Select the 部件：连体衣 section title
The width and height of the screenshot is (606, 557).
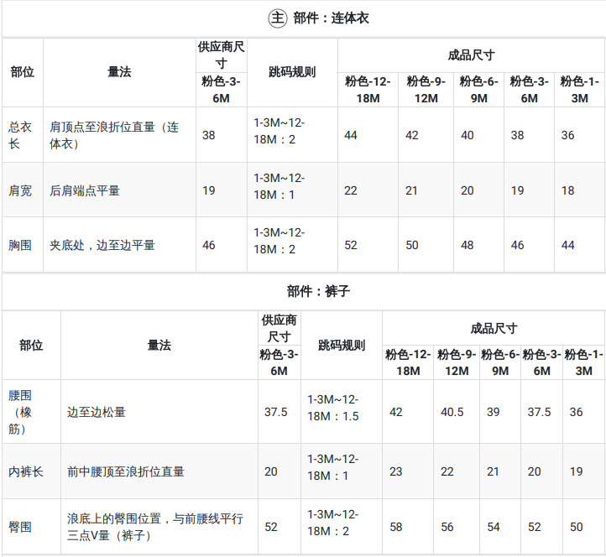[x=331, y=18]
